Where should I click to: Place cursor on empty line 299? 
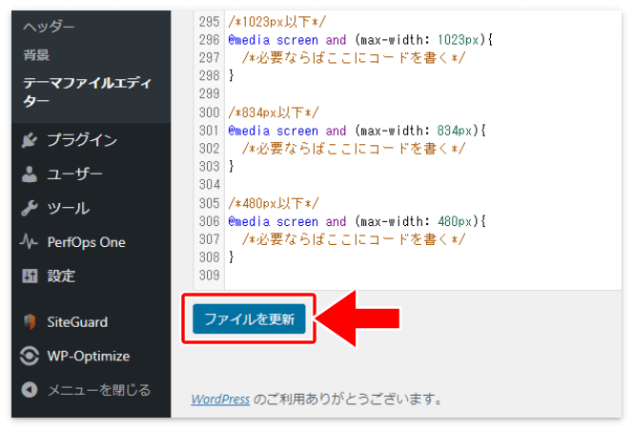tap(422, 93)
